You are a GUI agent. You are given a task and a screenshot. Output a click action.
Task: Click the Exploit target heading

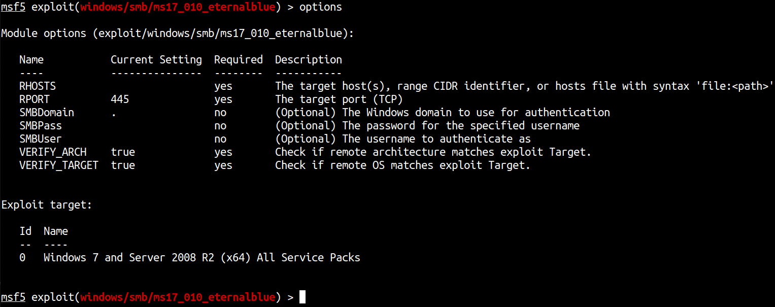click(x=47, y=205)
